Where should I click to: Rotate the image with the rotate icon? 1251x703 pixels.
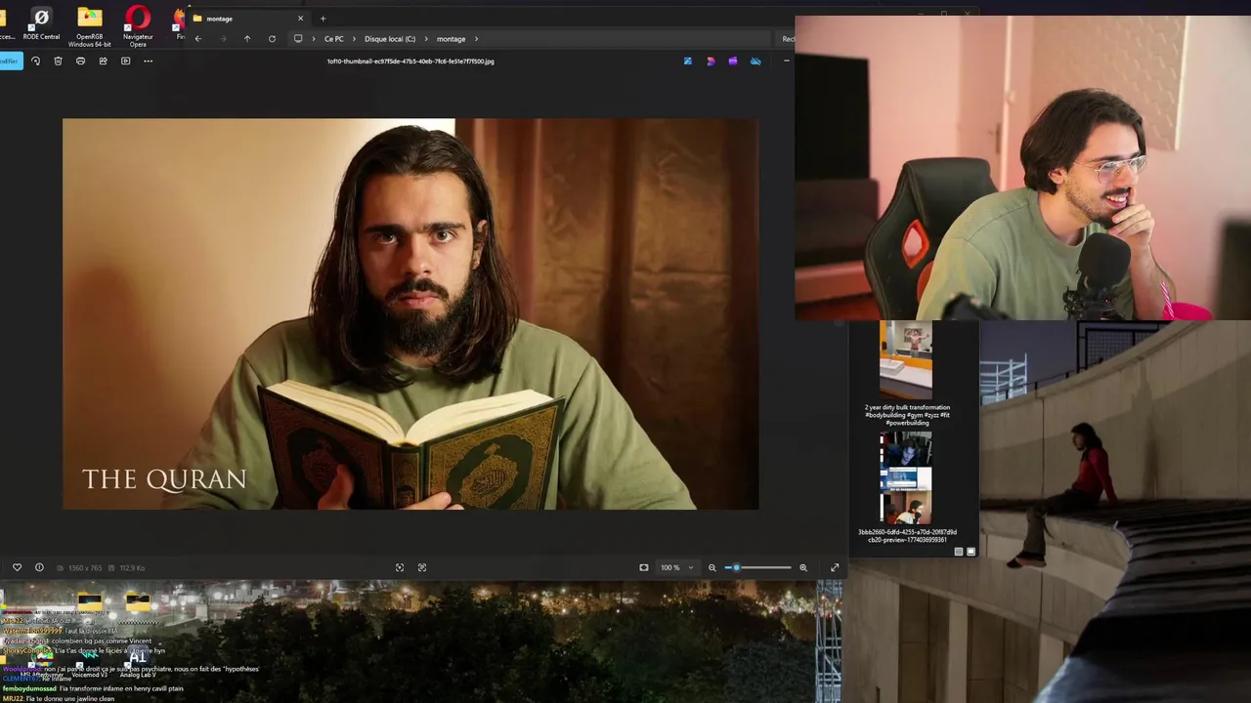(35, 61)
